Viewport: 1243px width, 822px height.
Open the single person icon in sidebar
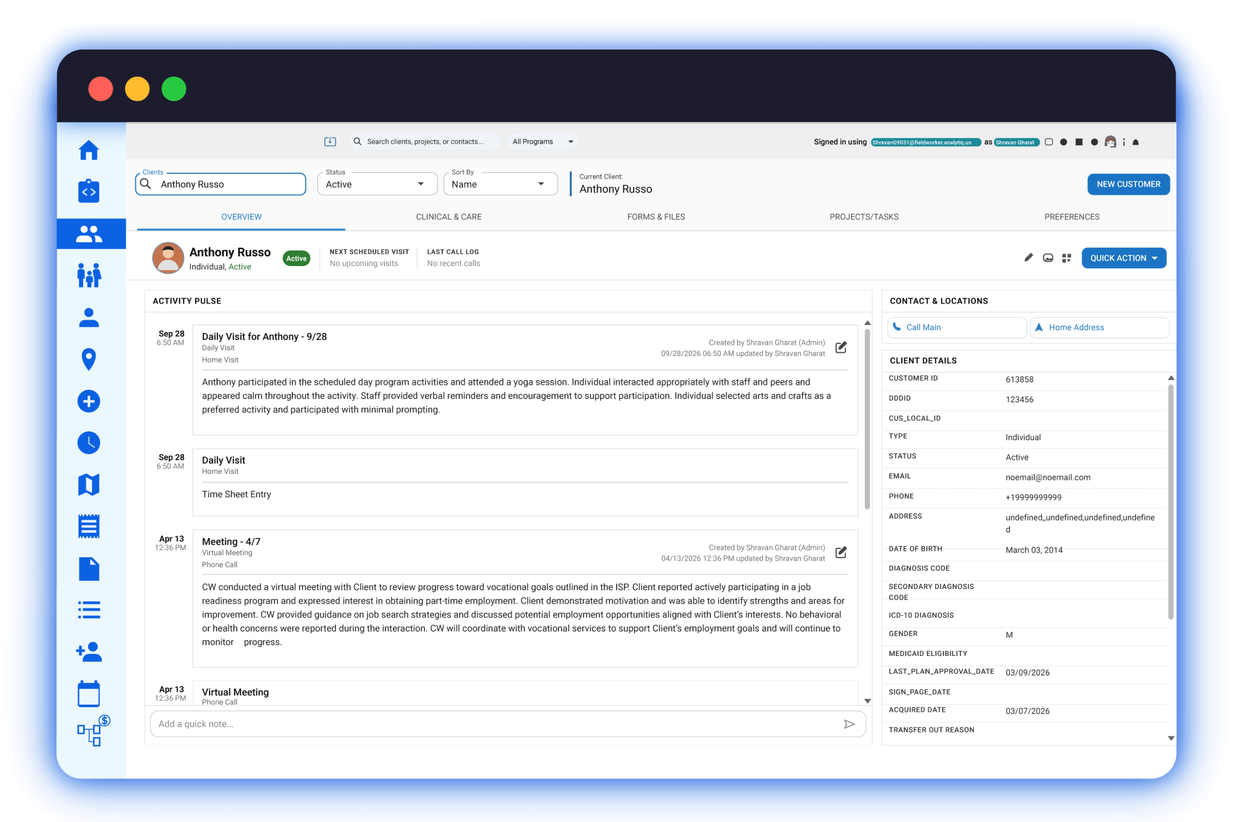click(88, 318)
